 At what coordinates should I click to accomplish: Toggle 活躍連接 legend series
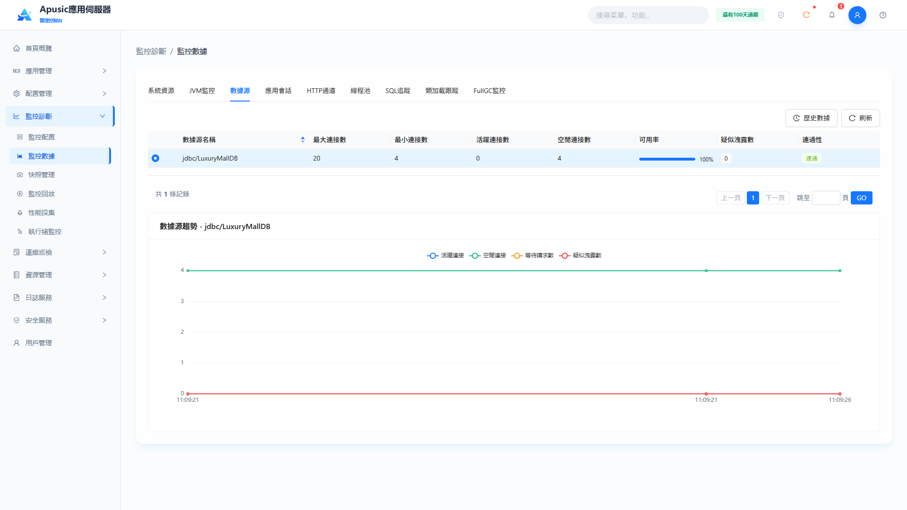(445, 255)
